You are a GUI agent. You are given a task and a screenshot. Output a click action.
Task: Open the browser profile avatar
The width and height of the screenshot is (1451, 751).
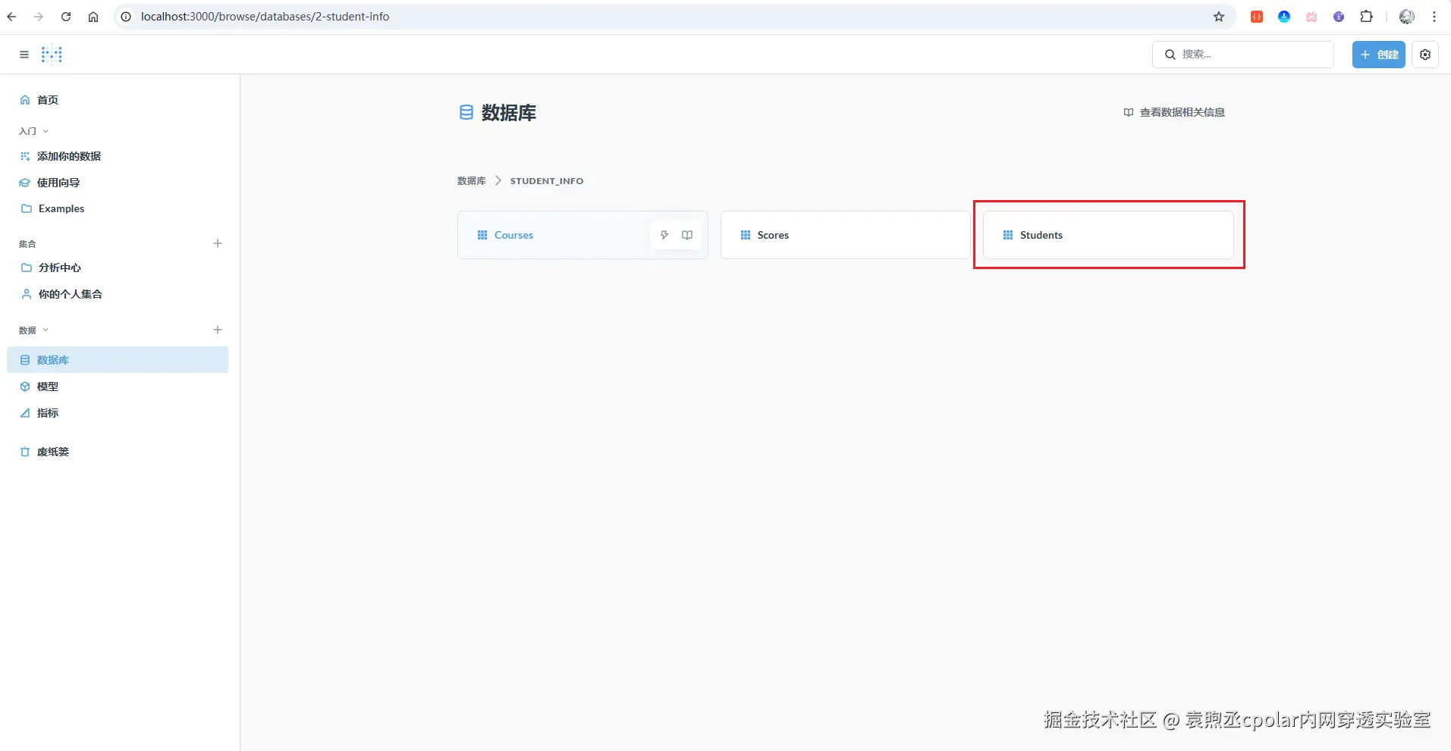[x=1407, y=17]
